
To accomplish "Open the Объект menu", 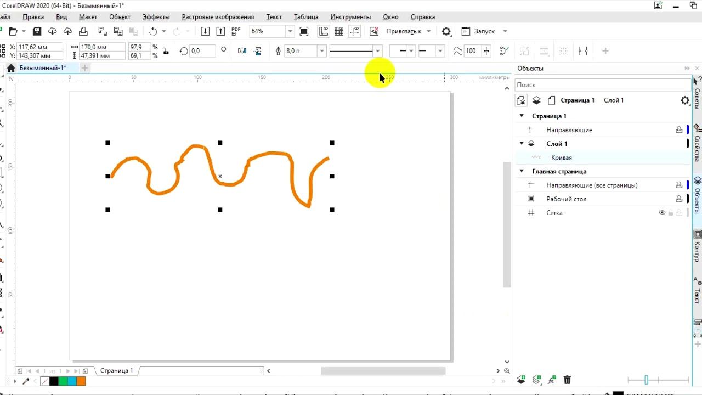I will tap(120, 17).
